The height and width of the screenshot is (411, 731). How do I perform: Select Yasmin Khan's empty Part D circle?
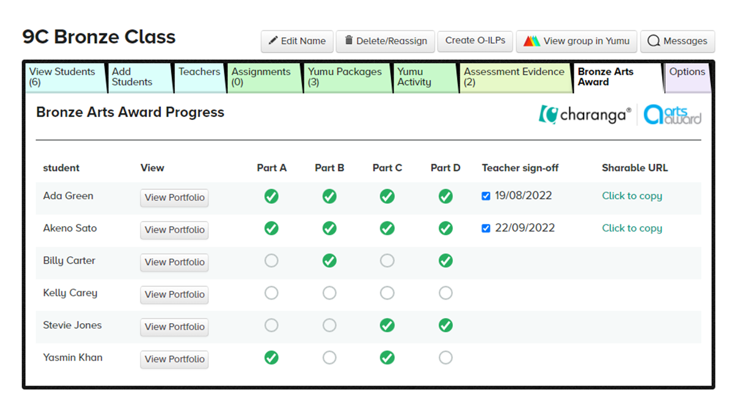pyautogui.click(x=445, y=358)
